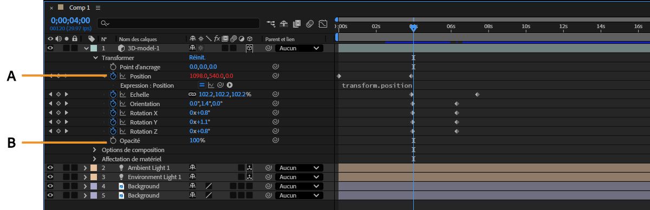Add or remove Orientation keyframe at current time
The width and height of the screenshot is (650, 210).
58,104
